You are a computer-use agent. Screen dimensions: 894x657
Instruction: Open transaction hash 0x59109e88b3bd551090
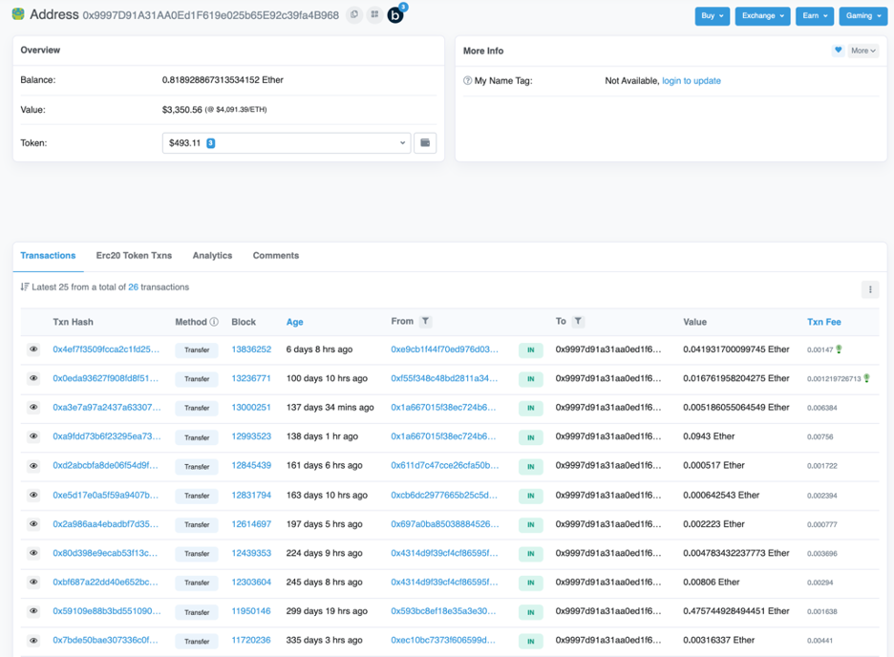click(107, 611)
